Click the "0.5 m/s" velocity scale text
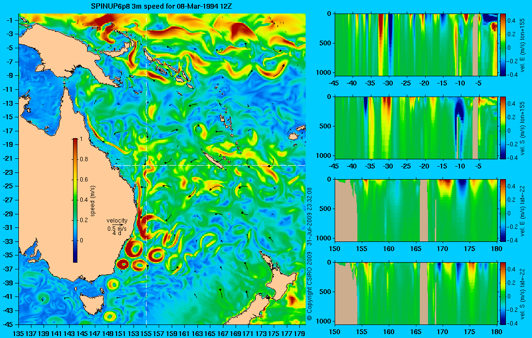The image size is (532, 338). tap(117, 228)
